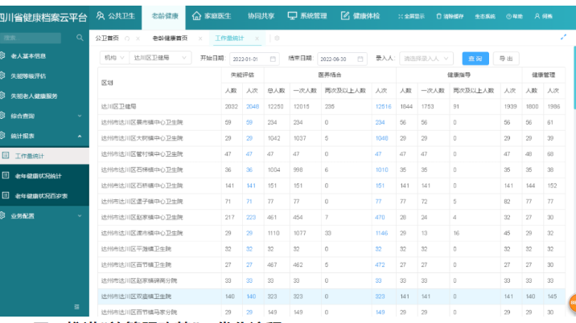This screenshot has height=323, width=576.
Task: Click the 清除缓存 clear cache icon
Action: 438,16
